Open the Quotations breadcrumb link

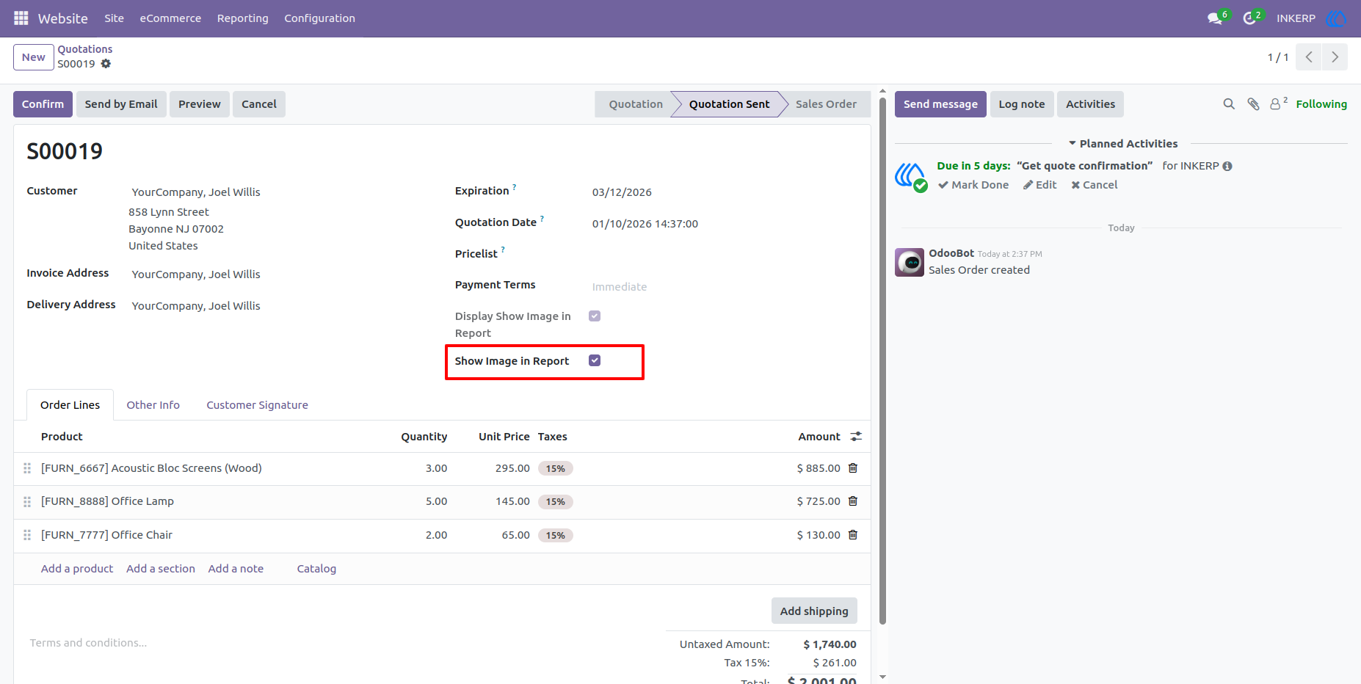[x=85, y=49]
